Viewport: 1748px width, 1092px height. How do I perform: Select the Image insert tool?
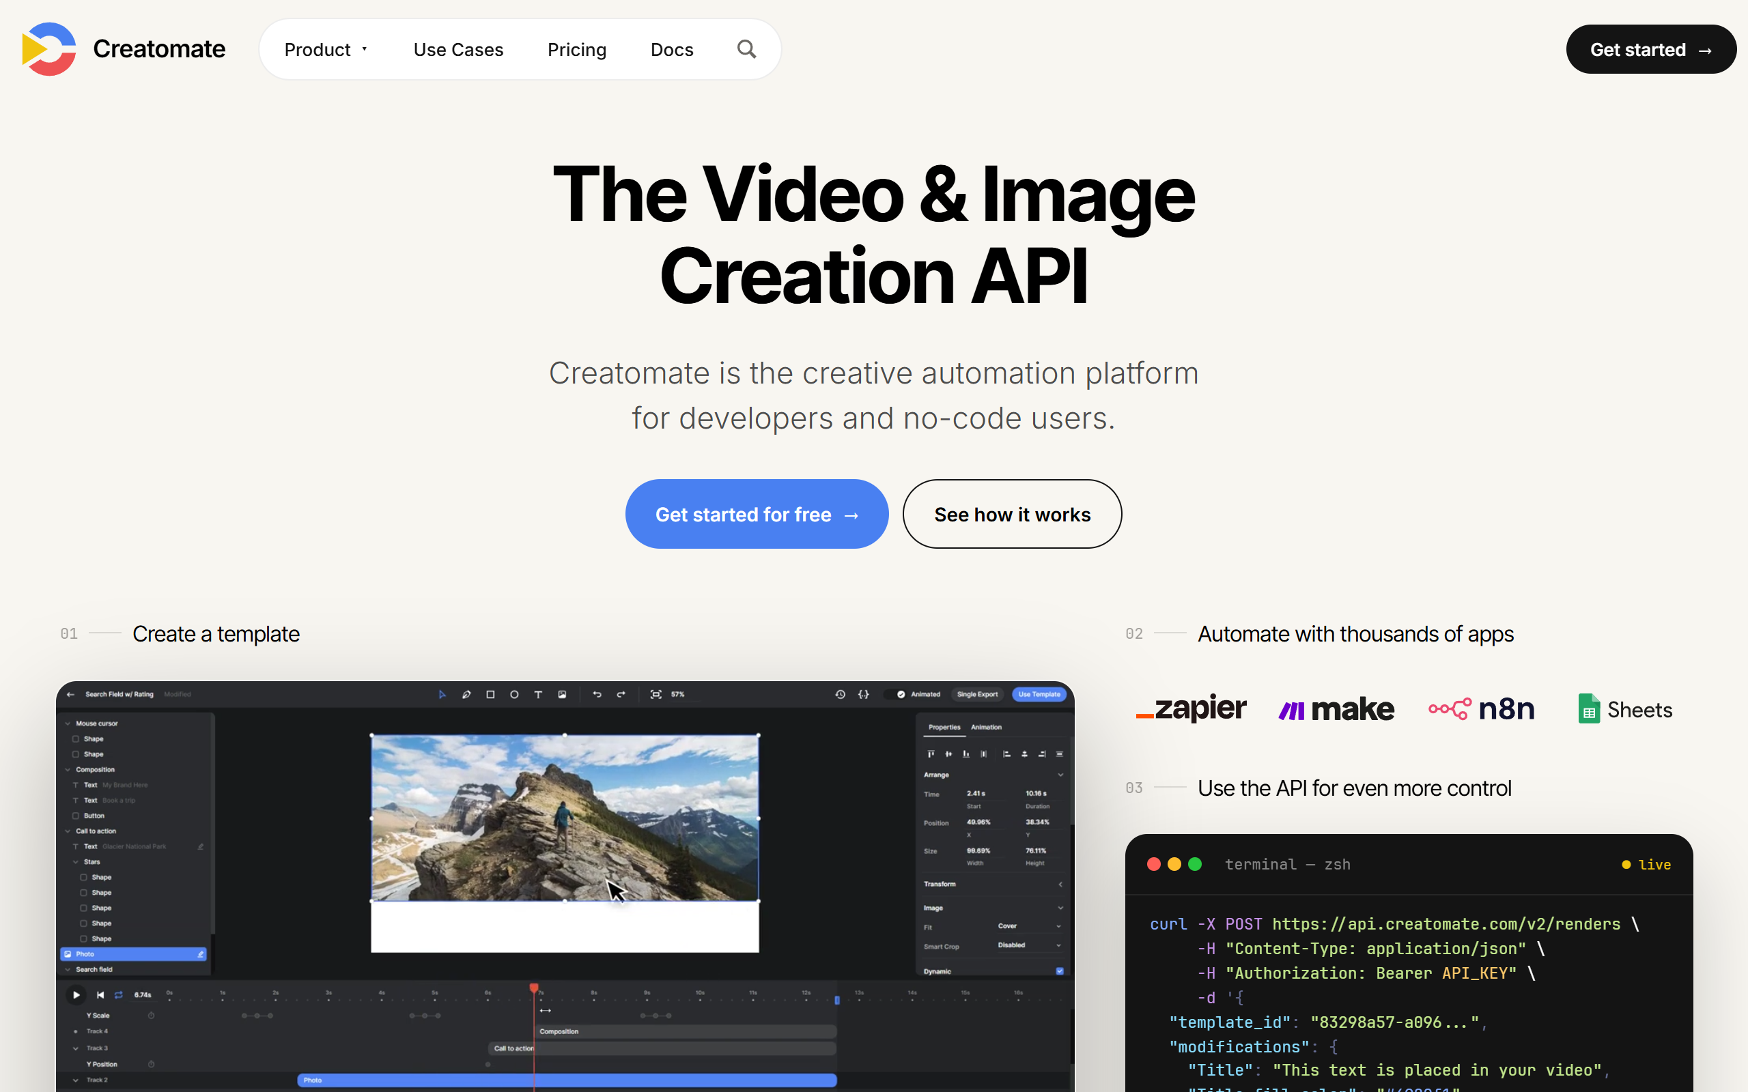(x=562, y=694)
